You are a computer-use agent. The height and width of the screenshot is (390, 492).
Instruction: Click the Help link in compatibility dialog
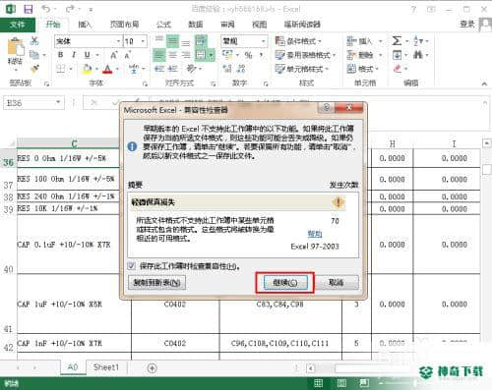coord(315,234)
